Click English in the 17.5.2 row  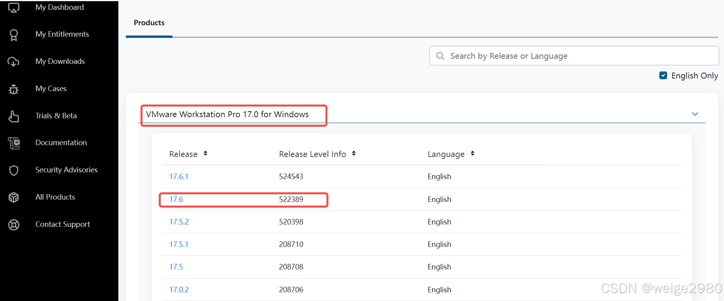440,222
